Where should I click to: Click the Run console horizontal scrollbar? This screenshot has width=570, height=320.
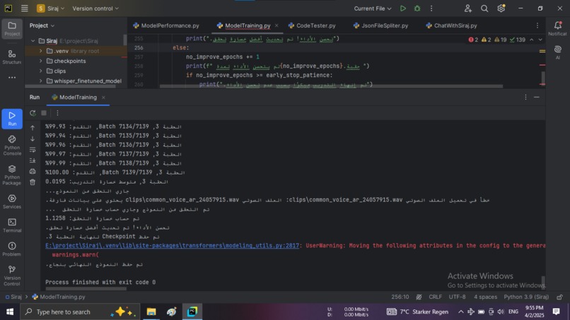click(86, 289)
